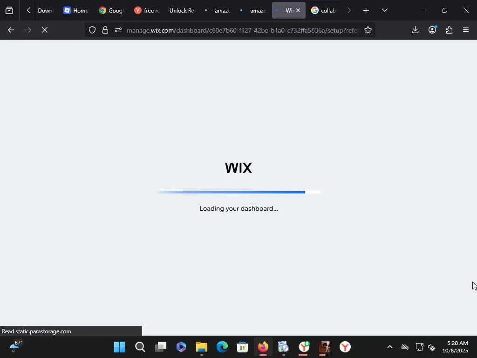Open a new tab
The image size is (477, 358).
click(x=366, y=10)
